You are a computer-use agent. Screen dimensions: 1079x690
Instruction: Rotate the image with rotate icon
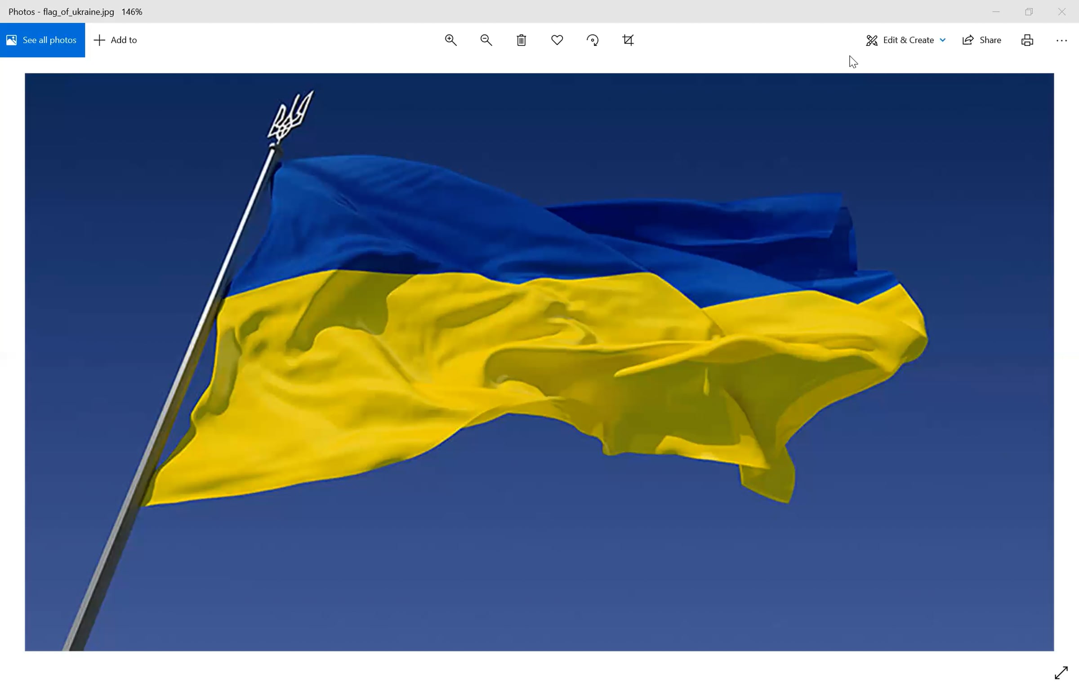tap(593, 40)
